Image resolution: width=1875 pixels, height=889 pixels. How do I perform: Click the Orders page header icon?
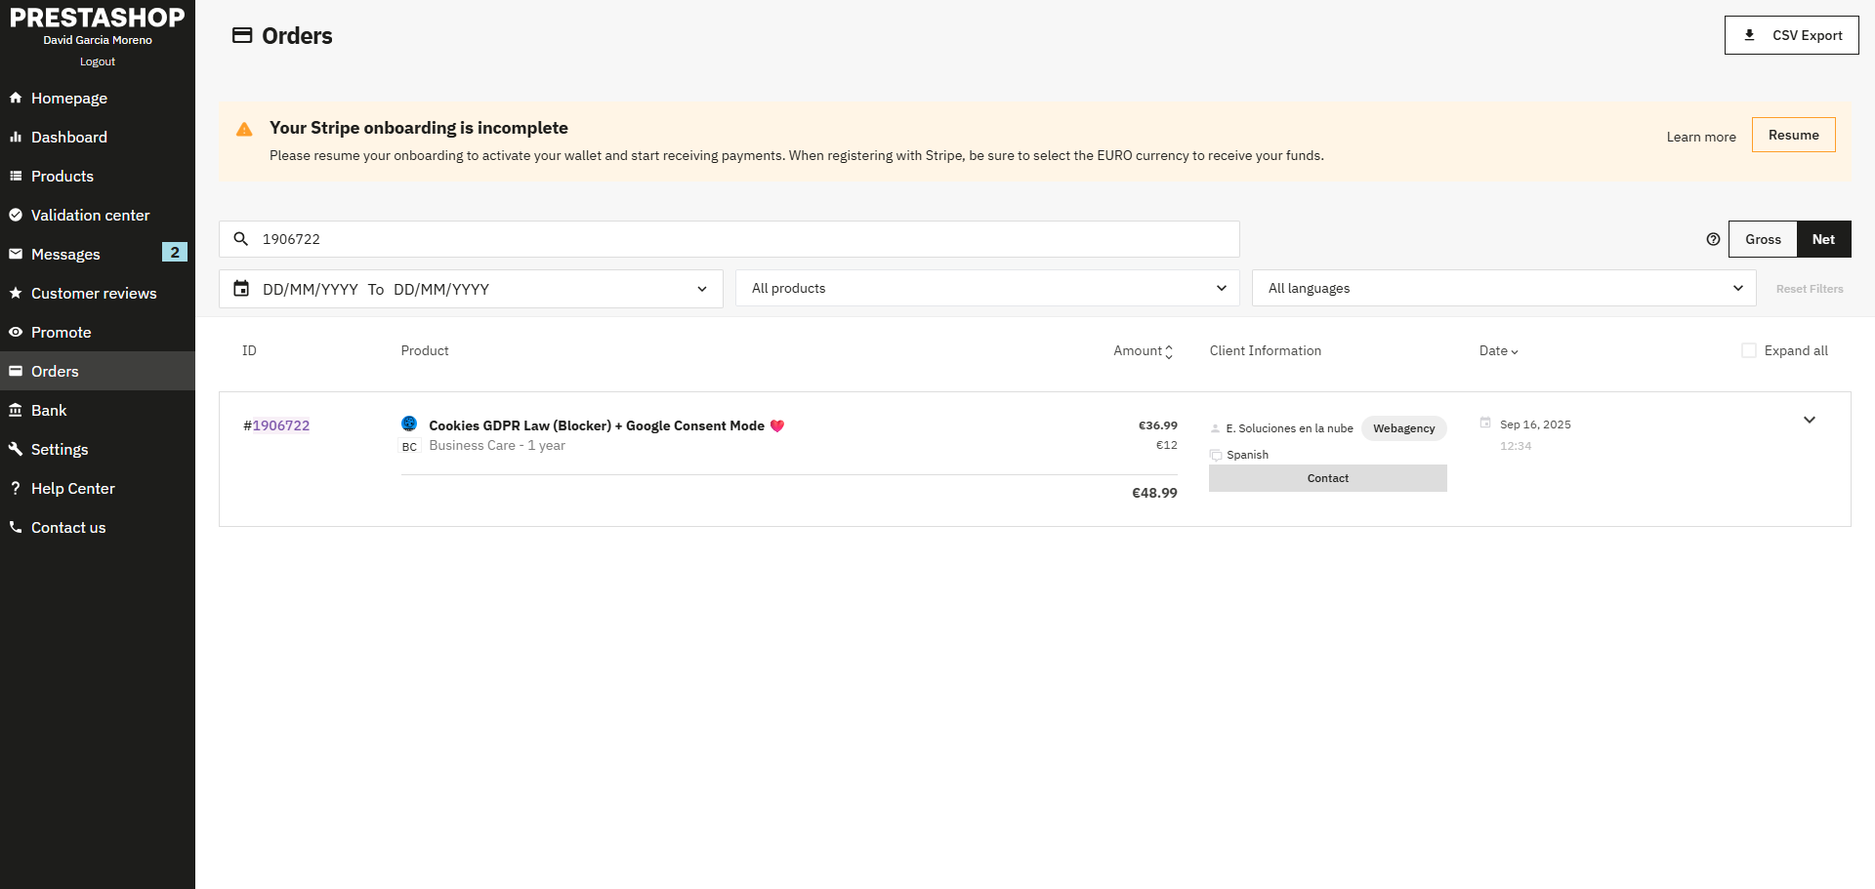(241, 36)
